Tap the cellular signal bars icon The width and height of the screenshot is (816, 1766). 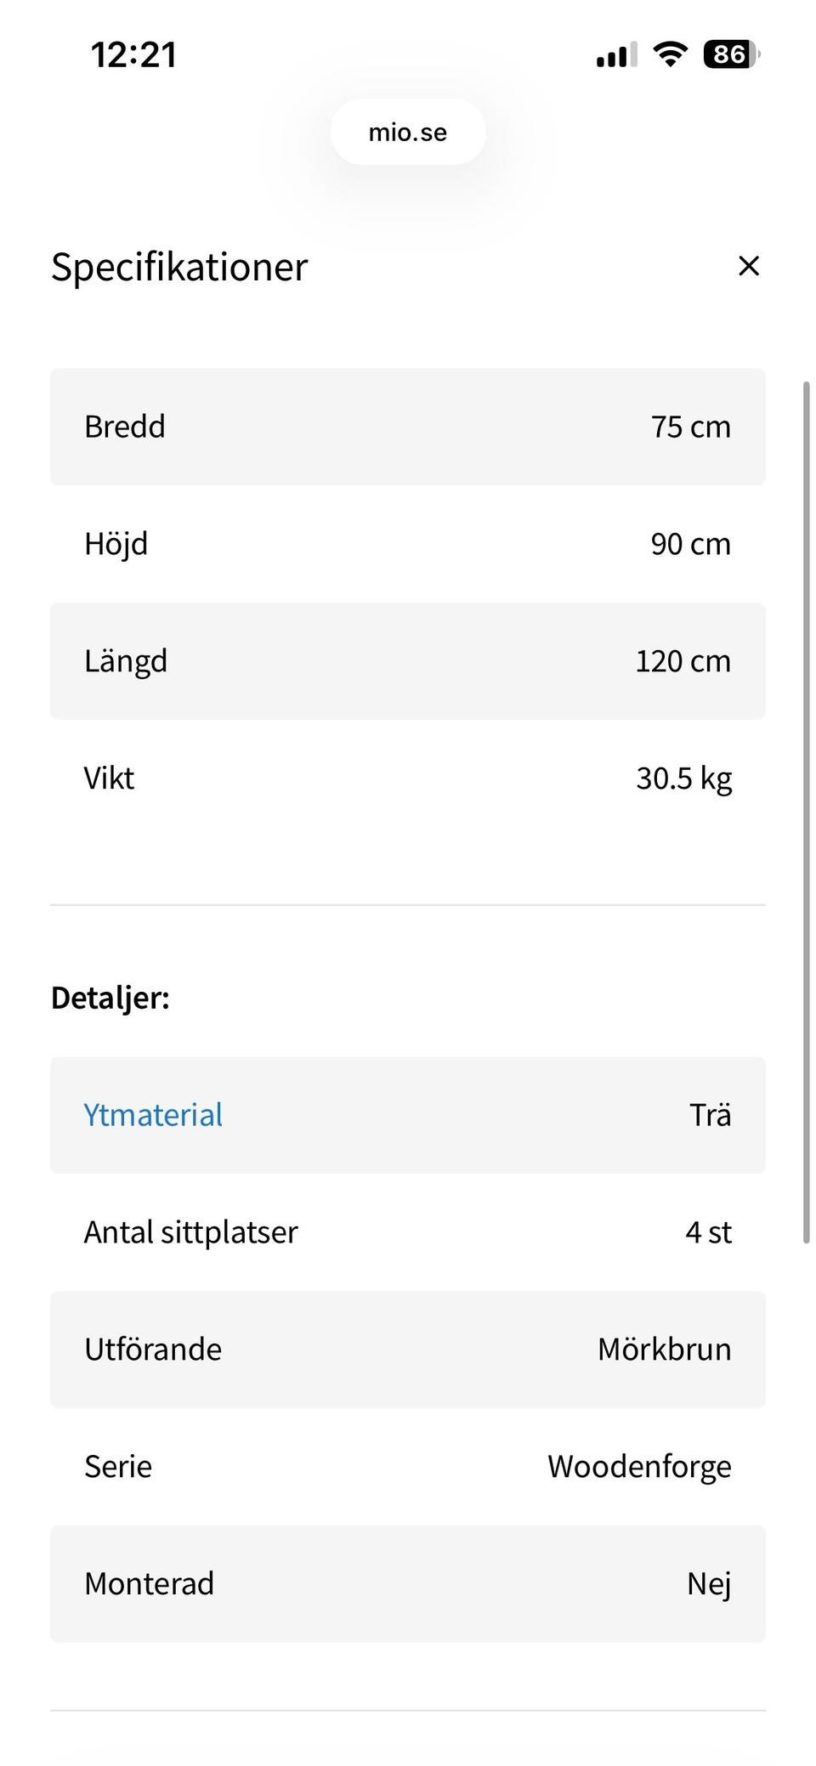(x=616, y=56)
